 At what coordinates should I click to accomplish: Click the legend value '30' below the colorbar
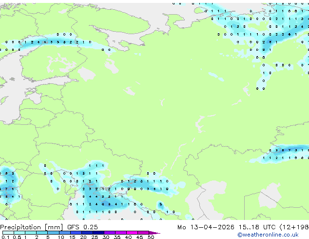click(106, 237)
